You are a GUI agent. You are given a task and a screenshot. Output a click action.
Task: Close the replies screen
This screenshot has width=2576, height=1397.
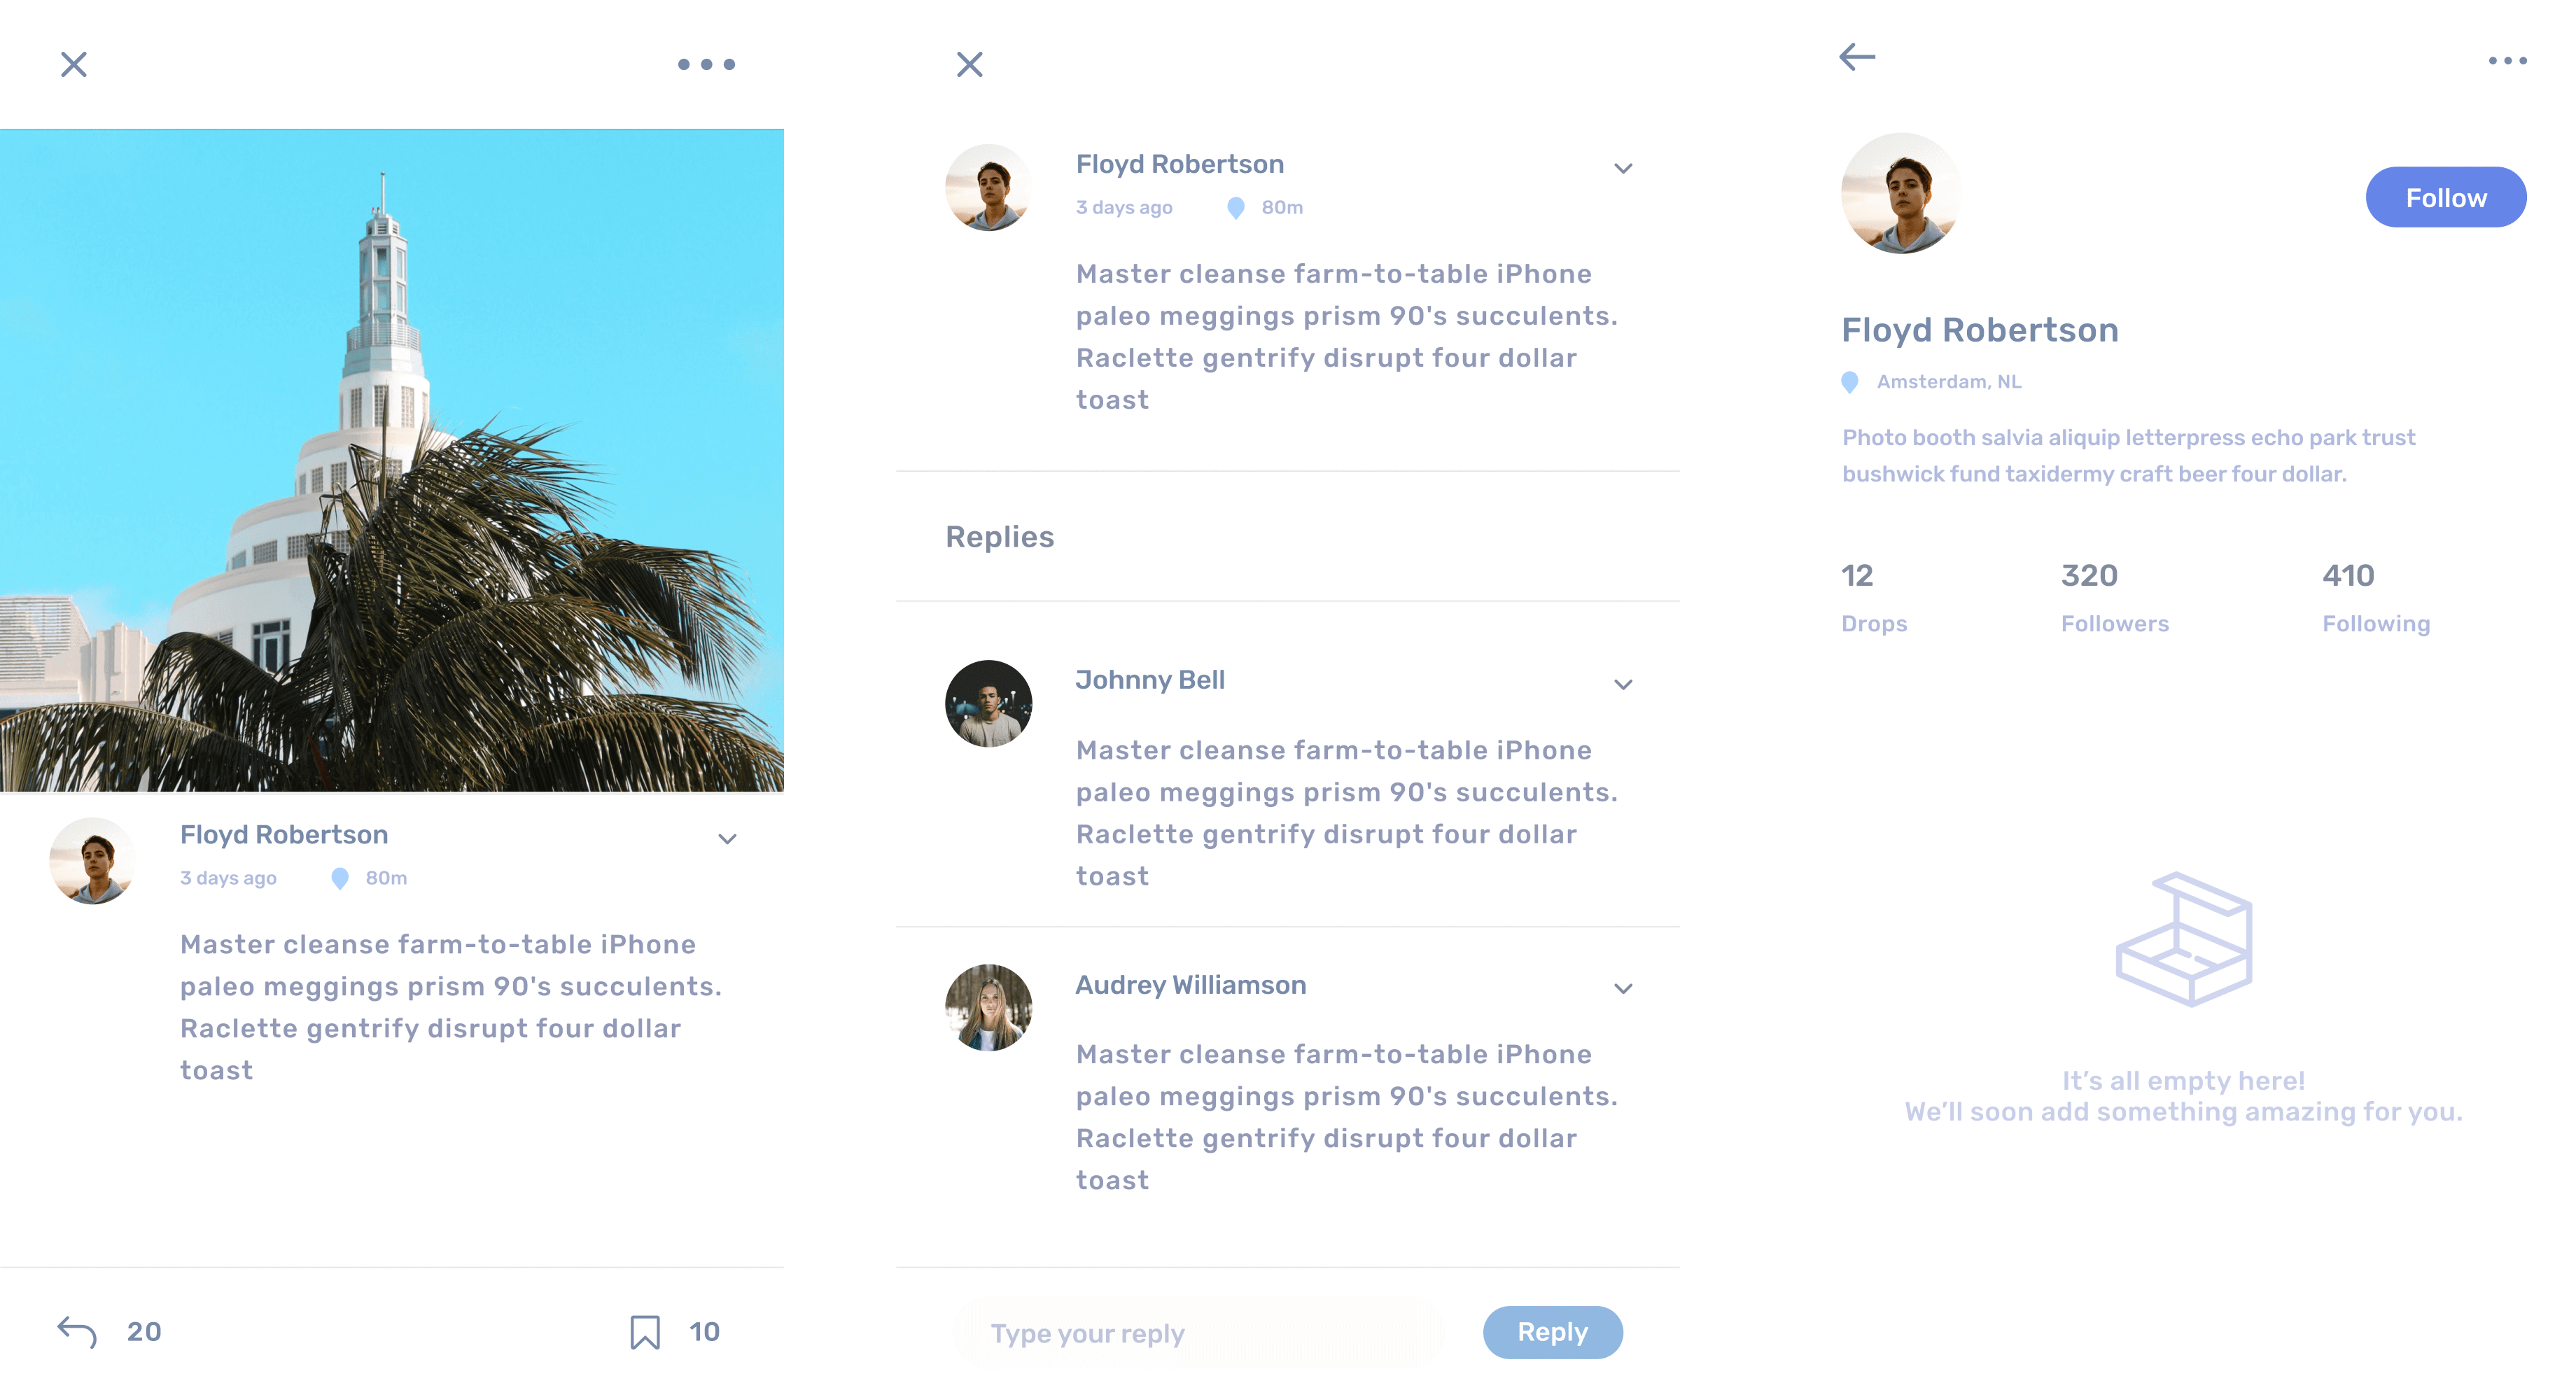coord(969,64)
